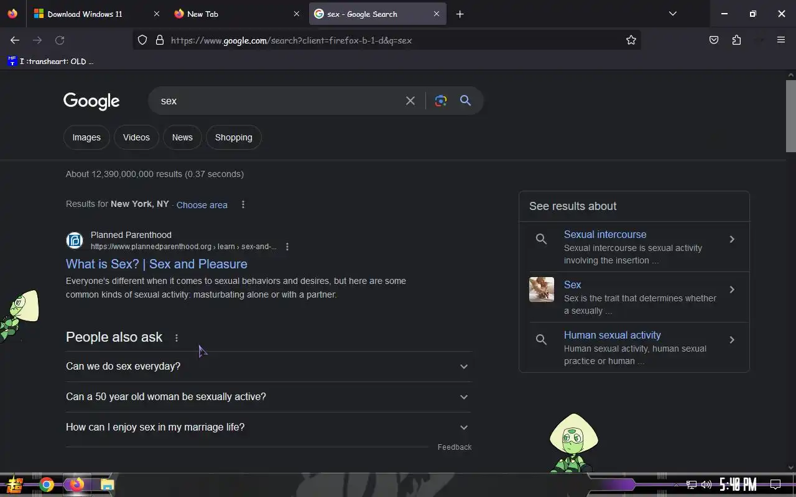Image resolution: width=796 pixels, height=497 pixels.
Task: Click chevron beside Sex entry
Action: 732,290
